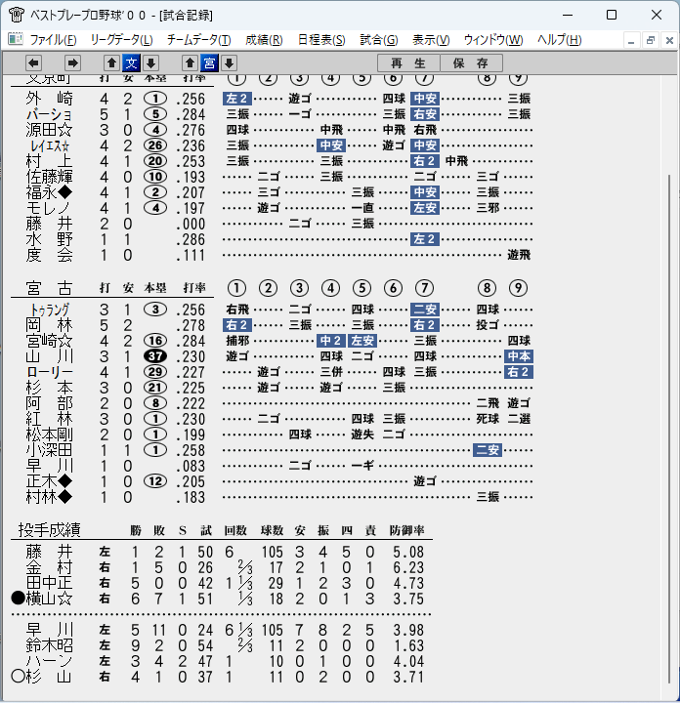
Task: Click the left arrow previous game button
Action: 33,63
